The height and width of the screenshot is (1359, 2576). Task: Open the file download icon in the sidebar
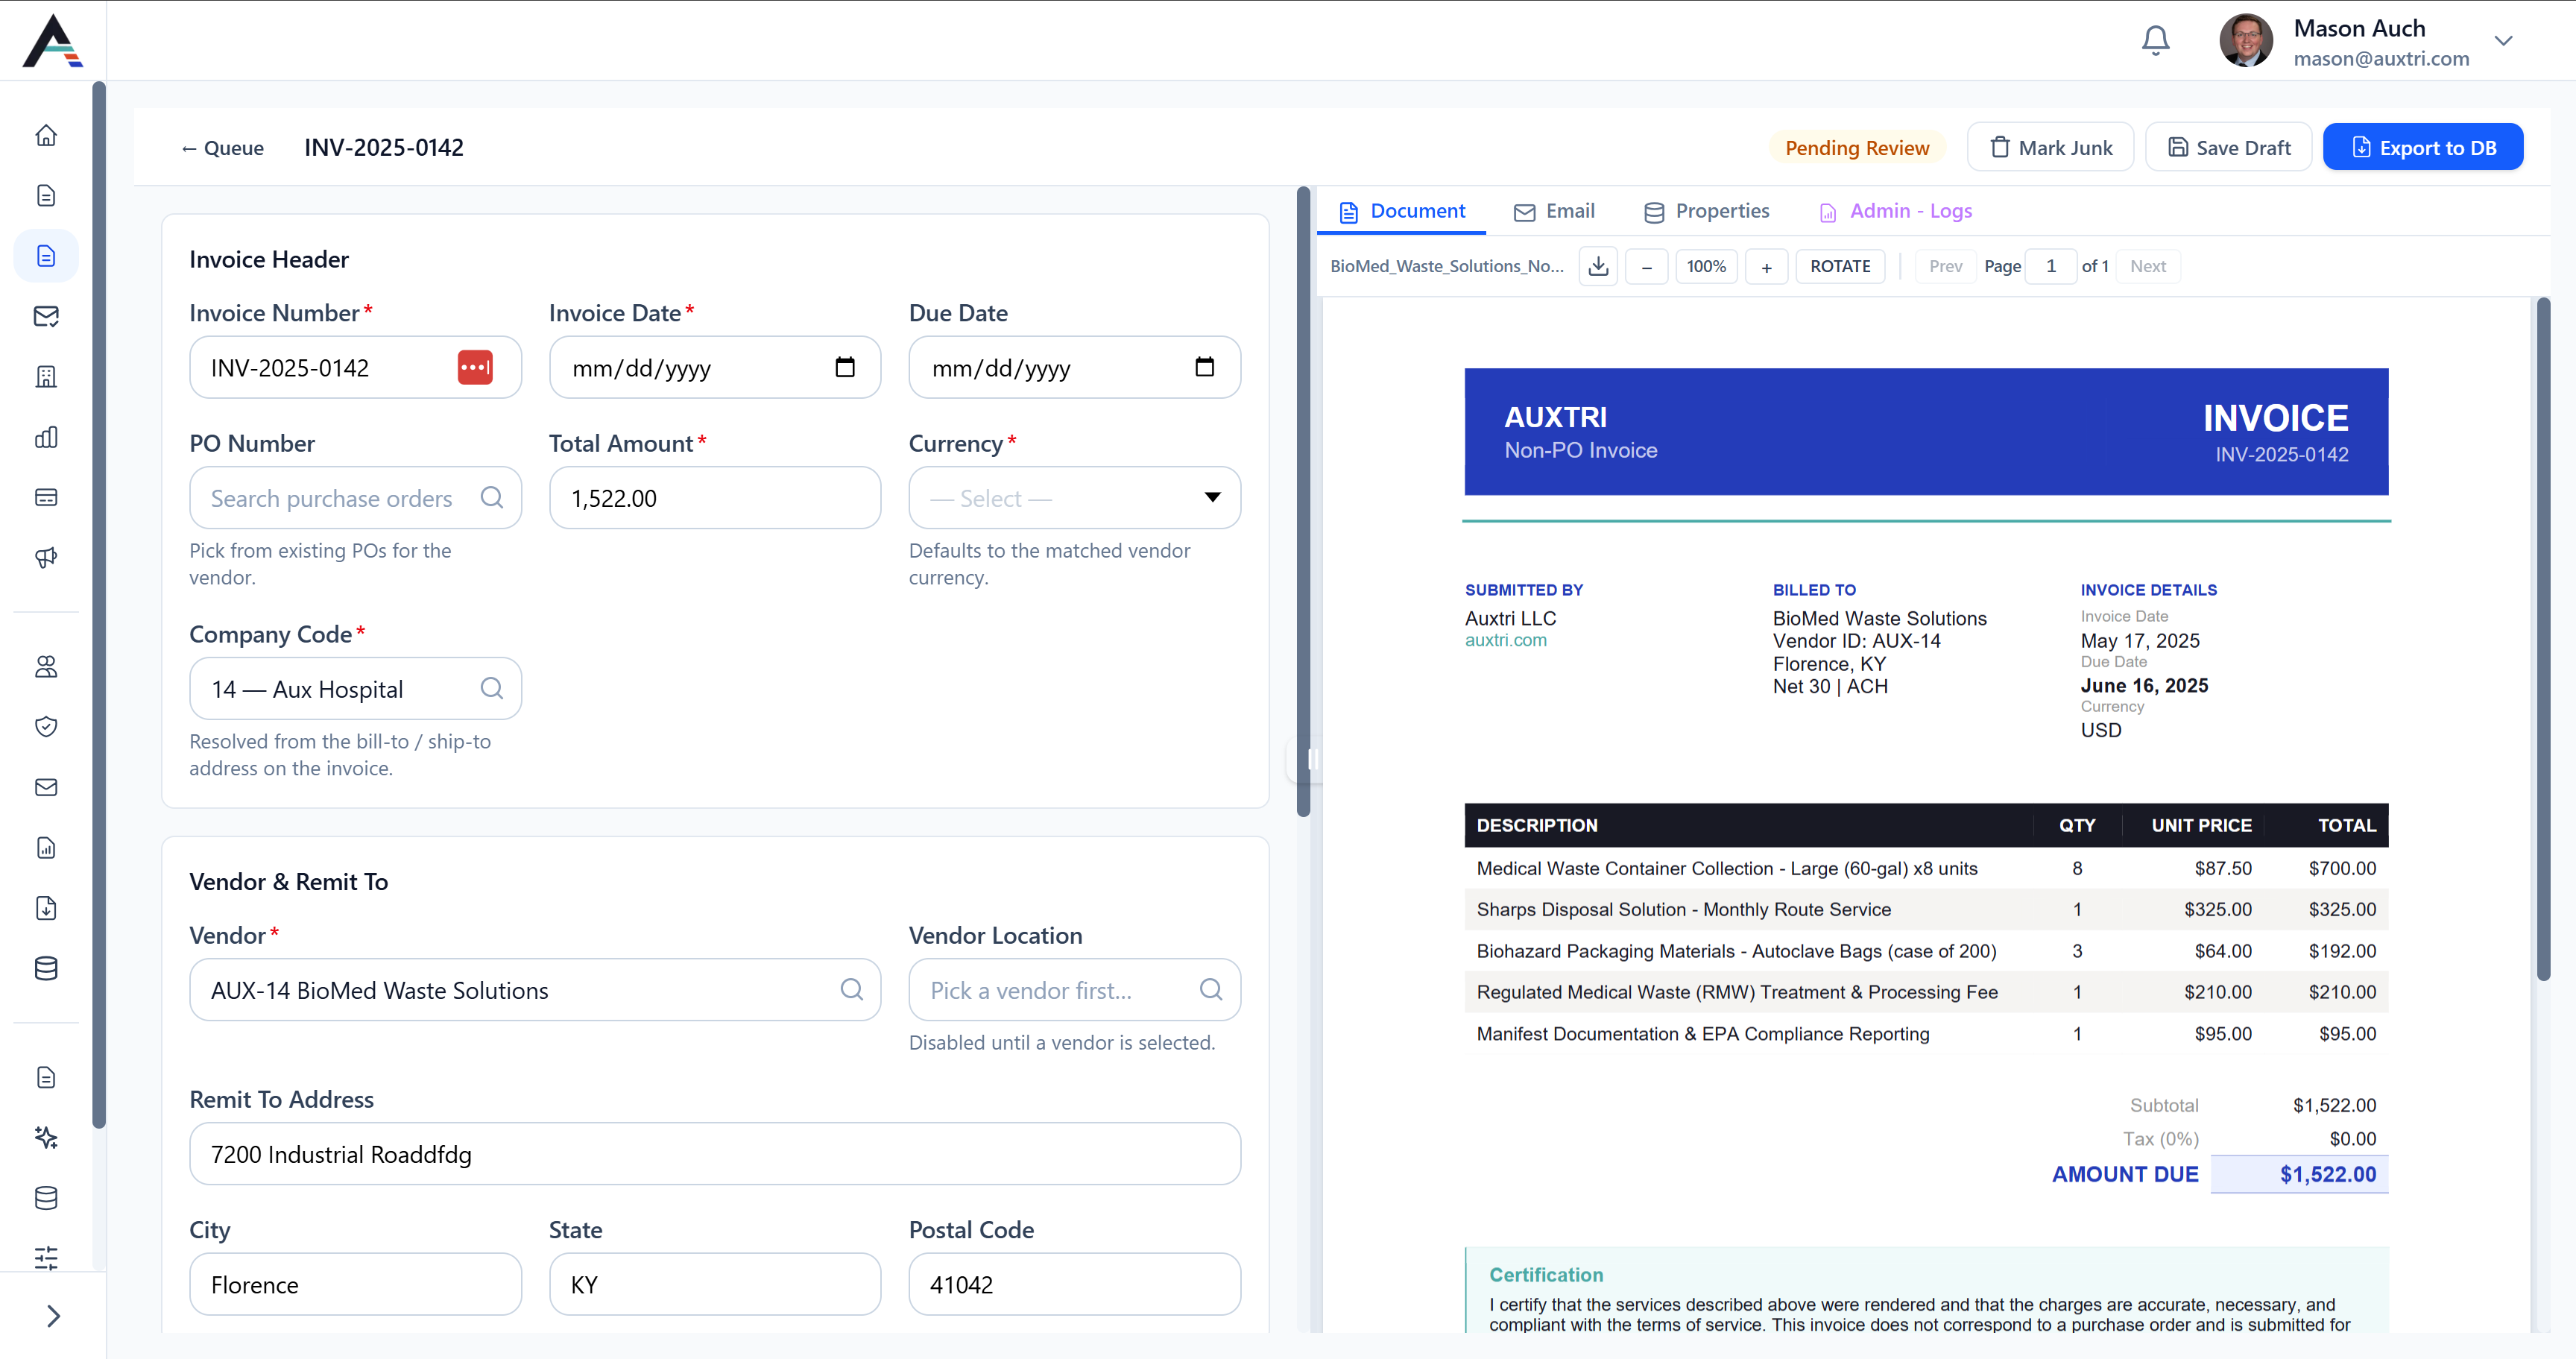(x=46, y=907)
